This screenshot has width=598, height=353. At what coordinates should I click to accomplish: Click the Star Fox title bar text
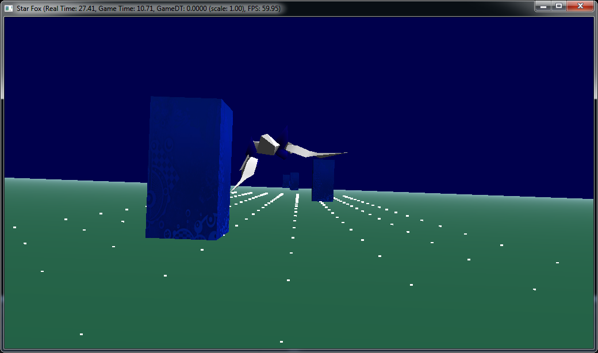(x=148, y=9)
